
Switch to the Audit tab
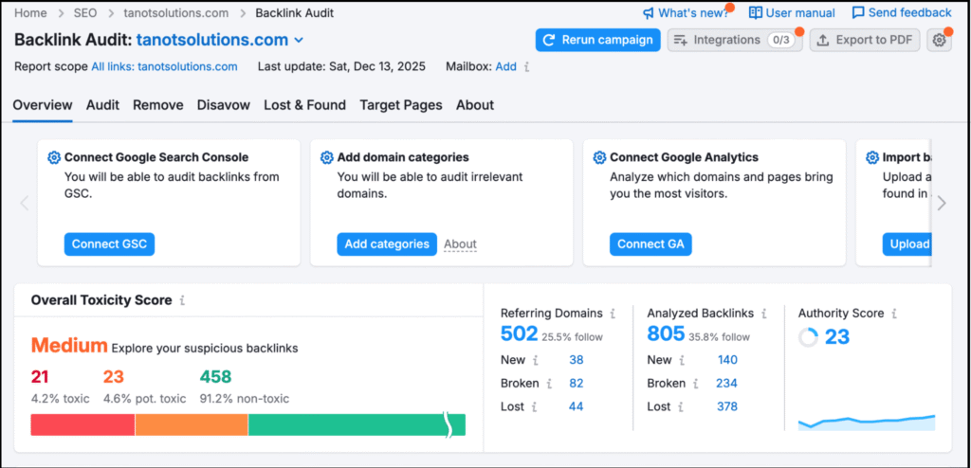[x=102, y=105]
